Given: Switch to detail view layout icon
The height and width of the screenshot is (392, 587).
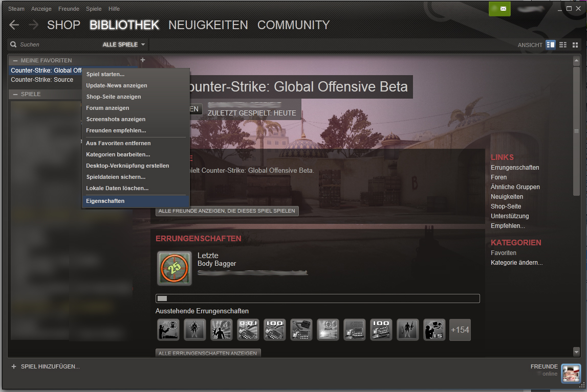Looking at the screenshot, I should pyautogui.click(x=550, y=45).
